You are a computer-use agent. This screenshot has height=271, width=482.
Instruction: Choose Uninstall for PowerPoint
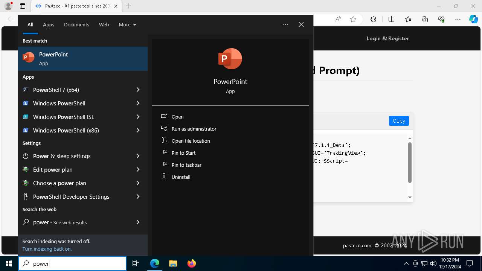181,177
